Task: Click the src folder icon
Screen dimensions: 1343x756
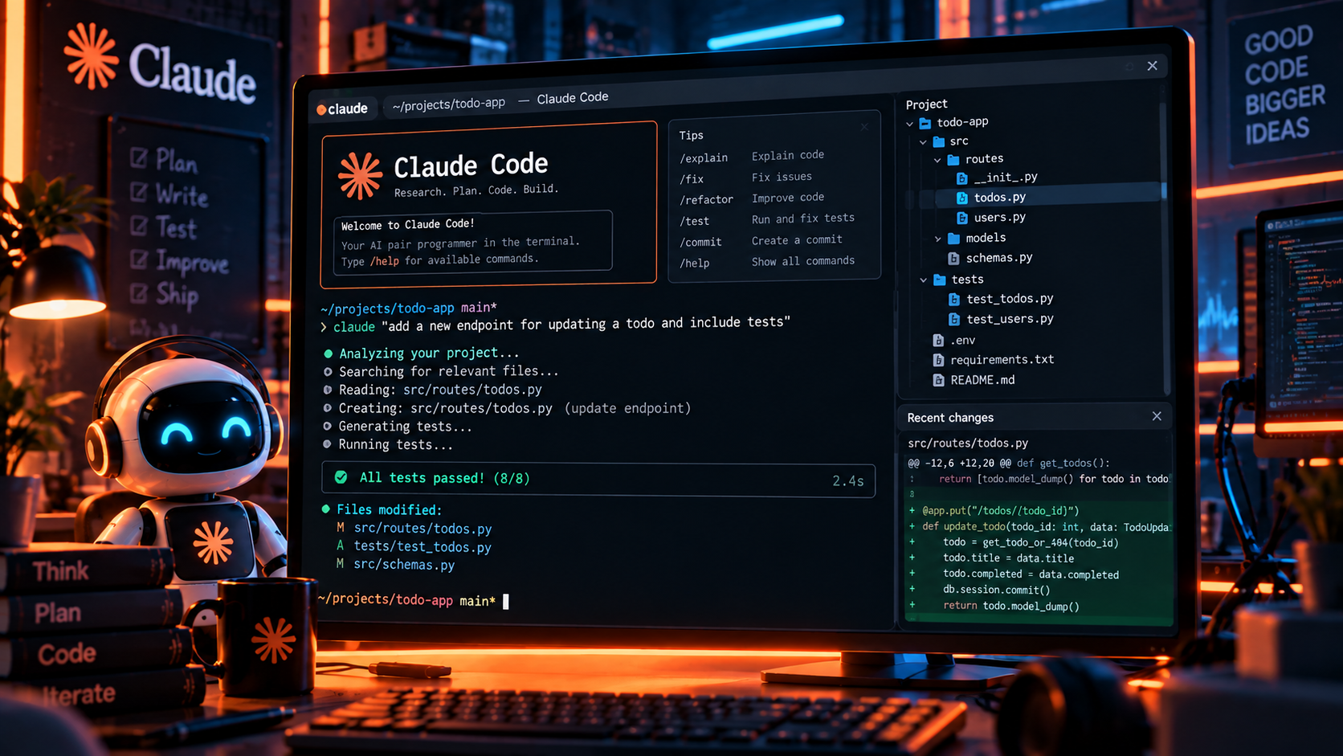Action: [939, 141]
